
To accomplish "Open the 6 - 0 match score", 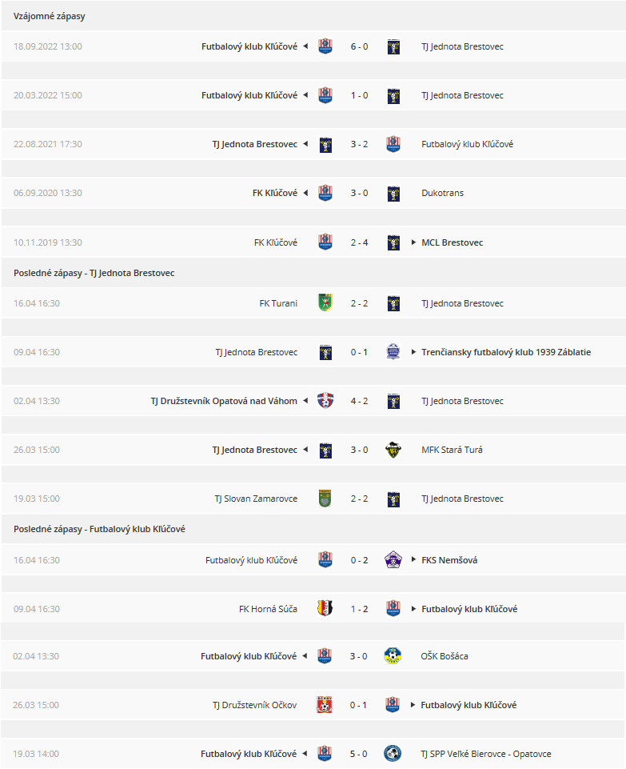I will [359, 46].
